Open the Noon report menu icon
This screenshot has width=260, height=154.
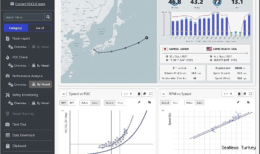[8, 38]
